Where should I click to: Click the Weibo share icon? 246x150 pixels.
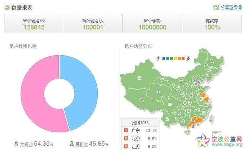(x=216, y=7)
